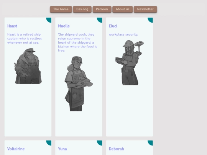The height and width of the screenshot is (155, 207).
Task: Select the Eluci name heading
Action: click(113, 26)
